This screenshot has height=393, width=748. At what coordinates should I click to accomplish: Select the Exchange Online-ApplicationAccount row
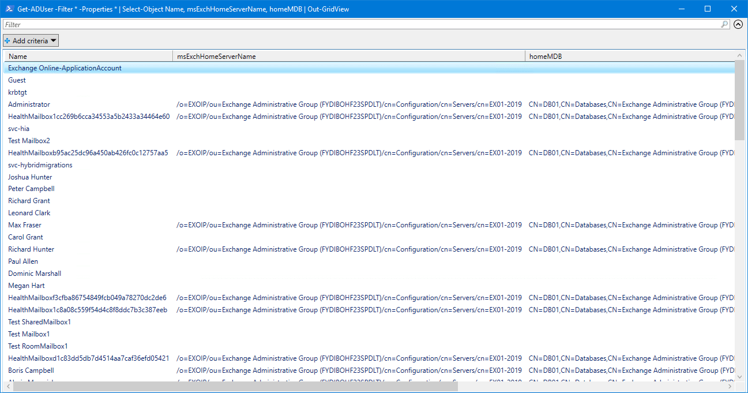[369, 68]
